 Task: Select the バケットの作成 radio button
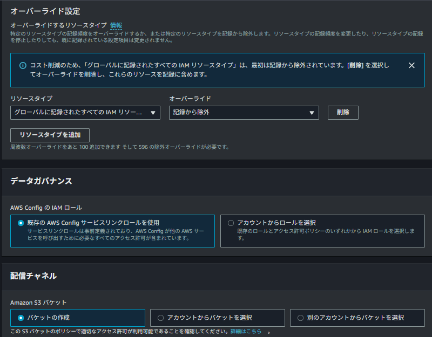pos(21,318)
